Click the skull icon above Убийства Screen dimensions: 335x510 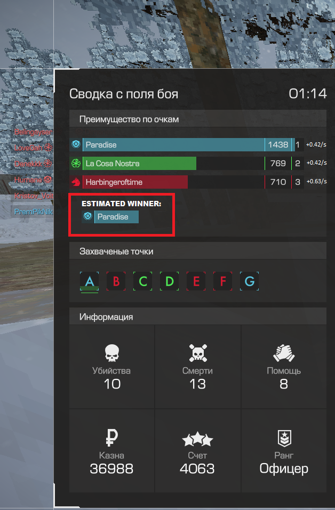(112, 353)
